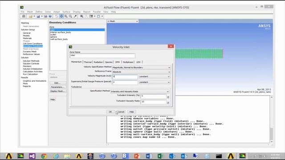This screenshot has width=285, height=160.
Task: Open Excel from the taskbar
Action: (160, 156)
